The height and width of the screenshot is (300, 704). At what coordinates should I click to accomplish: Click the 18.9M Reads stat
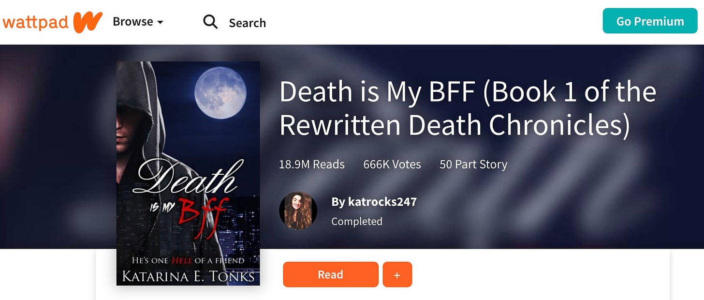(x=312, y=165)
